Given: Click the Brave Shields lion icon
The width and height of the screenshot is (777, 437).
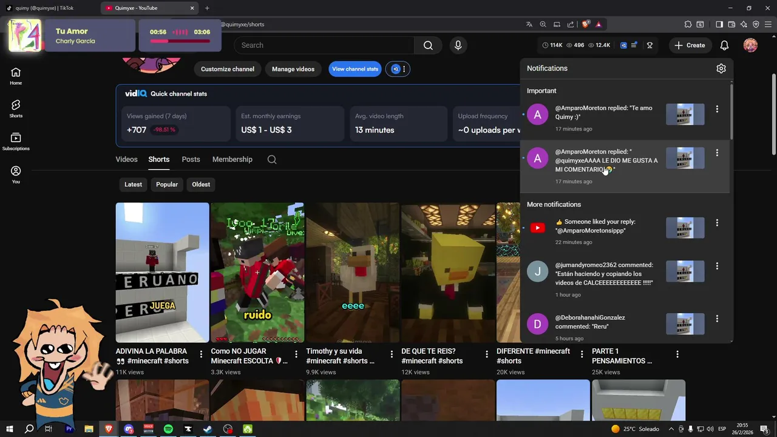Looking at the screenshot, I should (x=585, y=24).
